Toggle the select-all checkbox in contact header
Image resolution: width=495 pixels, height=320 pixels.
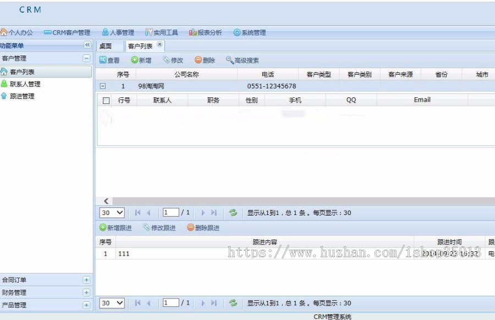click(x=107, y=100)
